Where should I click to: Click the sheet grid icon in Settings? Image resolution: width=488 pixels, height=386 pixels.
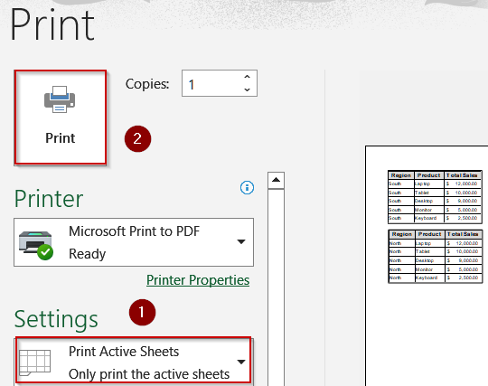click(x=34, y=362)
